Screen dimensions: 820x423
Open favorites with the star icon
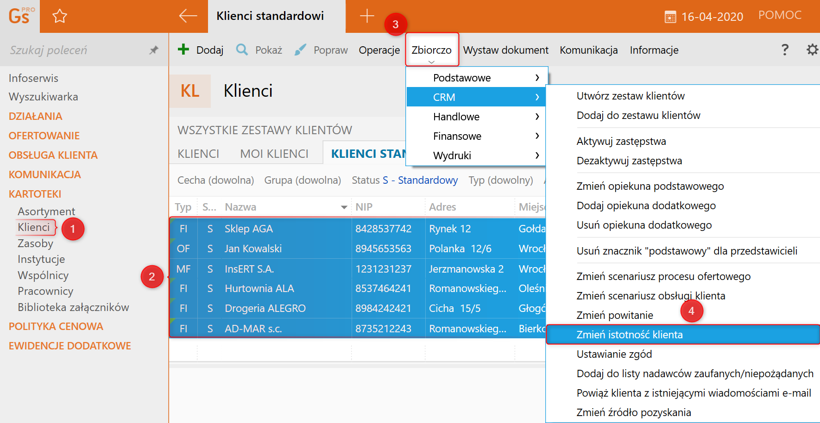pyautogui.click(x=60, y=16)
